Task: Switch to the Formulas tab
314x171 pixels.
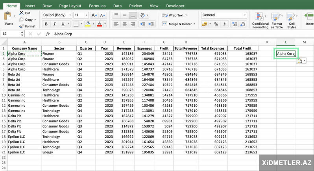Action: 97,6
